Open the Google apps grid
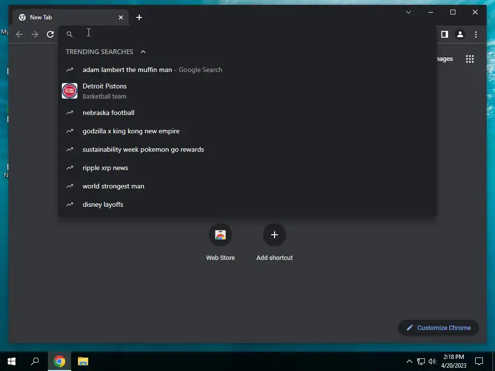The image size is (495, 371). click(x=470, y=59)
